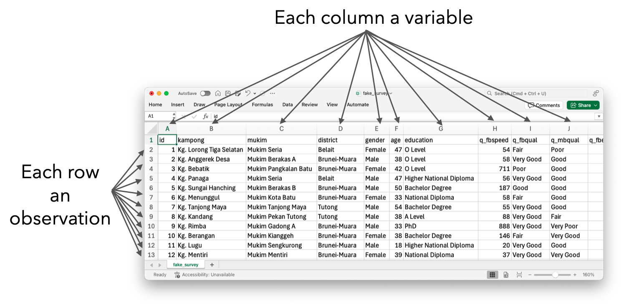Image resolution: width=621 pixels, height=308 pixels.
Task: Click the Undo arrow icon
Action: (x=248, y=93)
